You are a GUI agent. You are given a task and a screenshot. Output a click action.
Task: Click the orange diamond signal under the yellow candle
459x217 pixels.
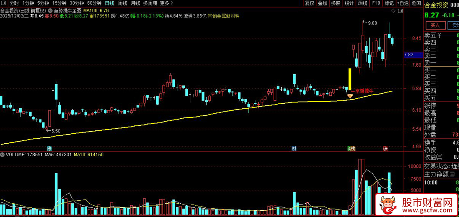click(350, 95)
